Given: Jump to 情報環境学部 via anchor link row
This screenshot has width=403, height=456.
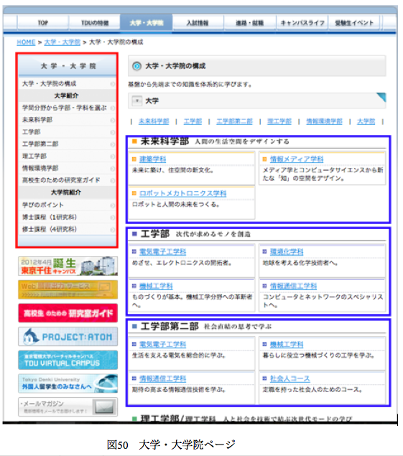Looking at the screenshot, I should click(x=324, y=121).
